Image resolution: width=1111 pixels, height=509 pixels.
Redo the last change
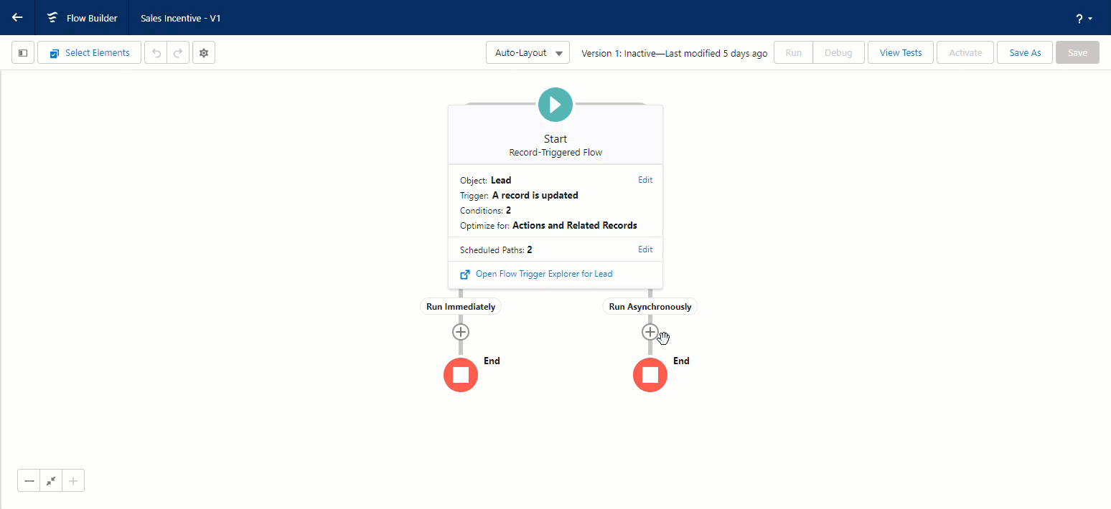176,52
